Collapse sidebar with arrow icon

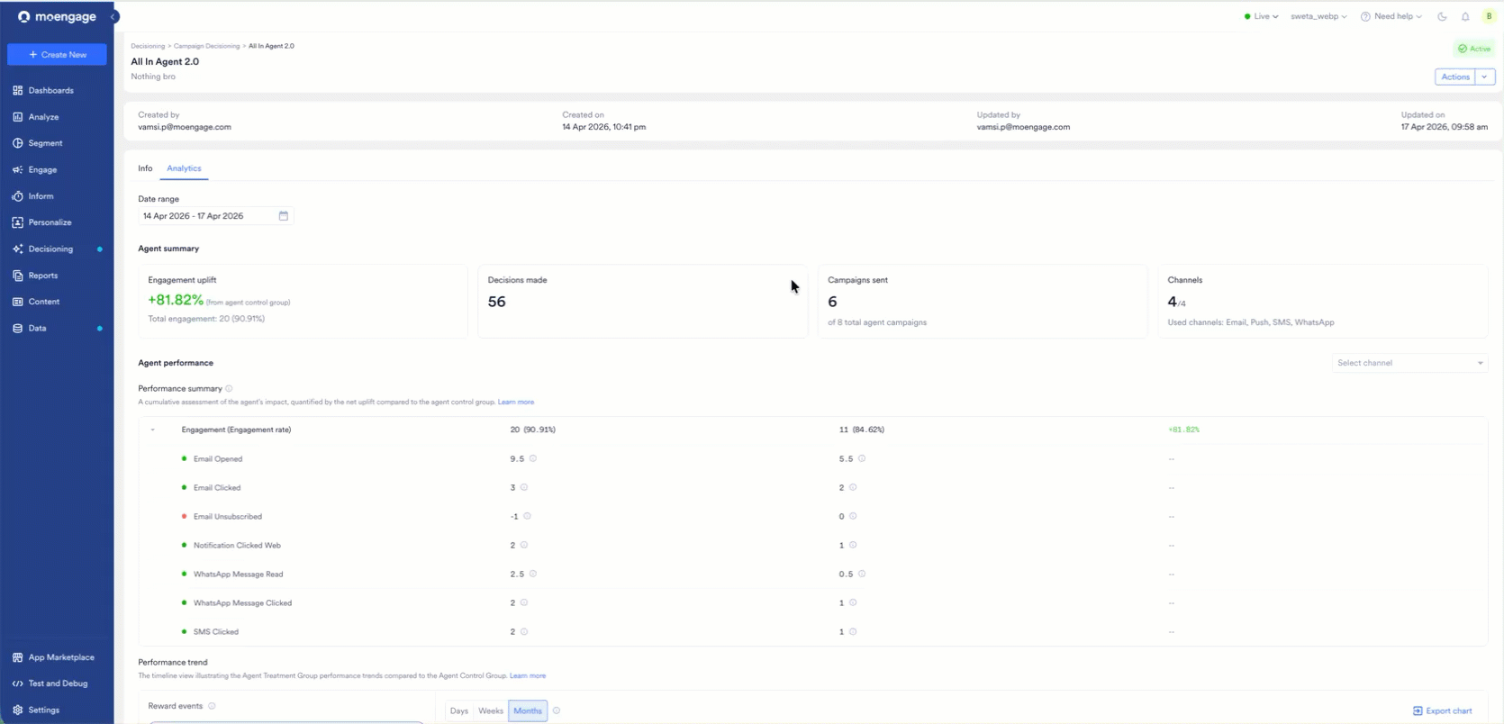[x=113, y=16]
